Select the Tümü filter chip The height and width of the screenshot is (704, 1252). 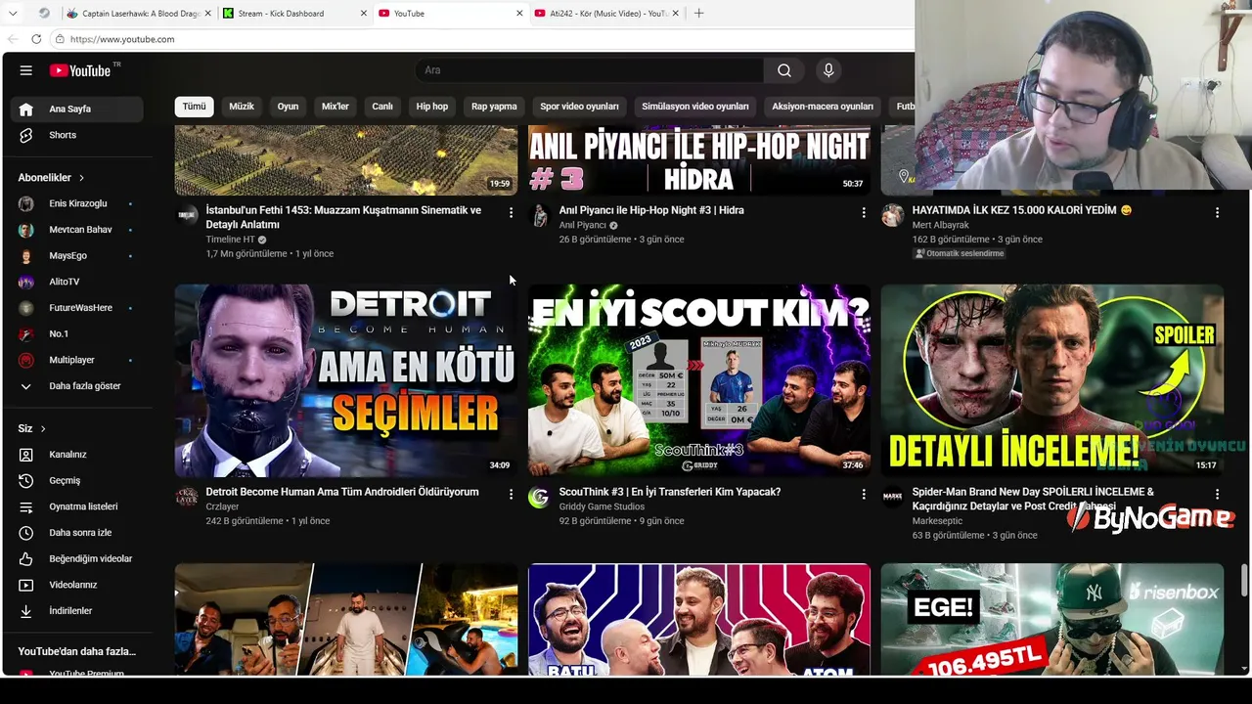(x=195, y=107)
